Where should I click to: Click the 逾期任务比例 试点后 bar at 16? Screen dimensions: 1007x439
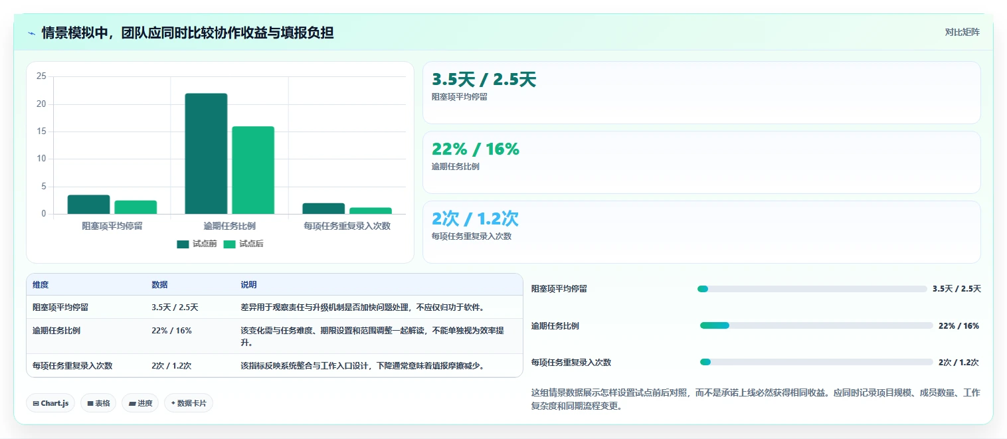(253, 170)
